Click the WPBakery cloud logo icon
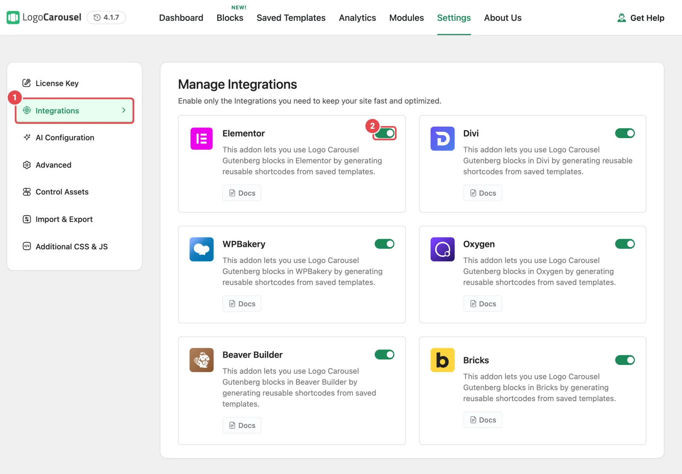The height and width of the screenshot is (474, 682). coord(202,249)
